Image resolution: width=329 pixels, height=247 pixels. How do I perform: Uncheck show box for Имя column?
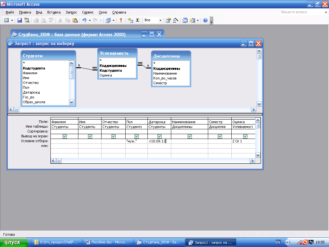pos(90,136)
